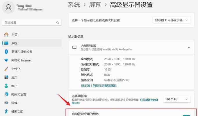Click the Bluetooth icon in sidebar
This screenshot has height=116, width=198.
6,52
